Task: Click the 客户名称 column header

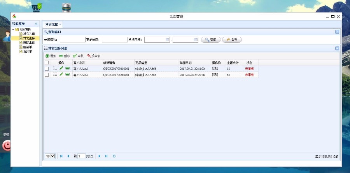Action: 87,63
